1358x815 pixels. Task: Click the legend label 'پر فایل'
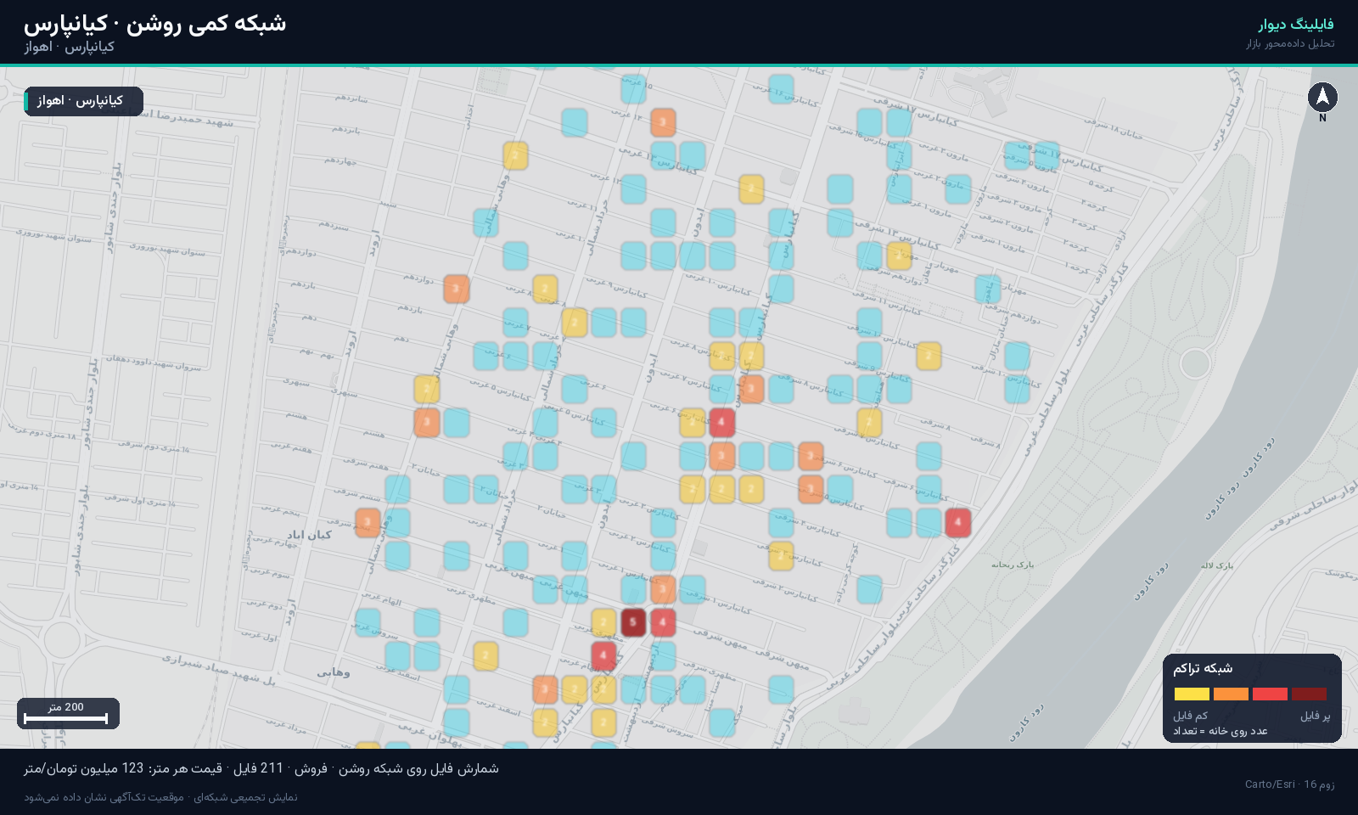1316,716
